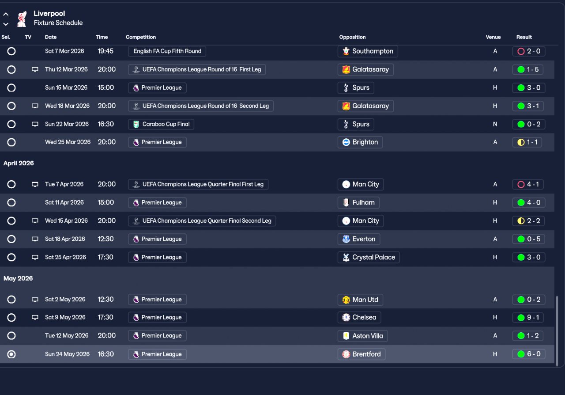
Task: Sort by the Time column header
Action: [102, 37]
